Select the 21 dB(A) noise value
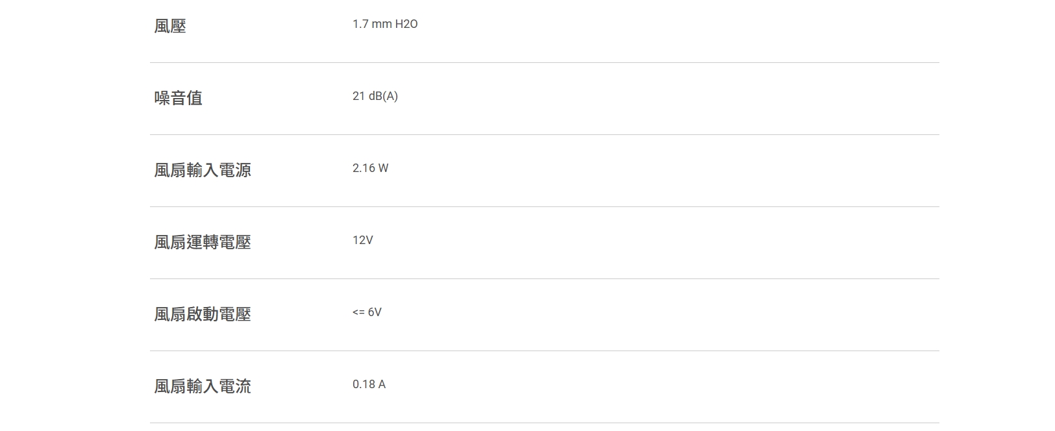The image size is (1055, 431). pos(375,96)
